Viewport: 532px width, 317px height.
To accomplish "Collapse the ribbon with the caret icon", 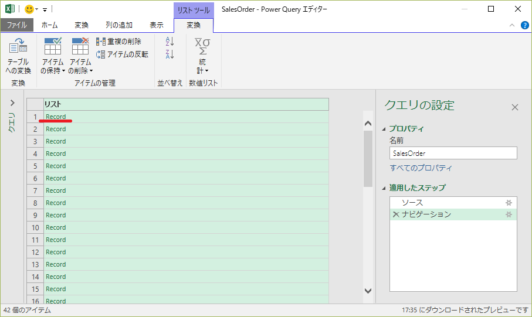I will (512, 25).
